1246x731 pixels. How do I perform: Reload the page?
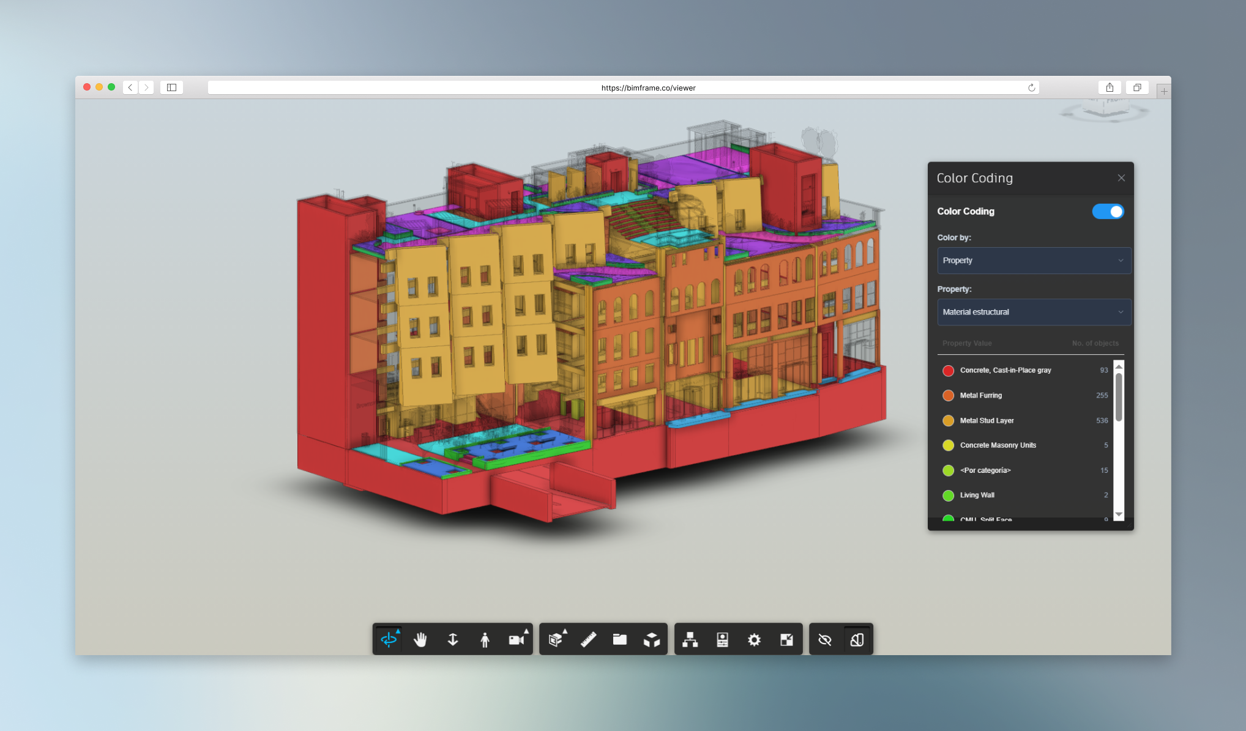click(1031, 87)
